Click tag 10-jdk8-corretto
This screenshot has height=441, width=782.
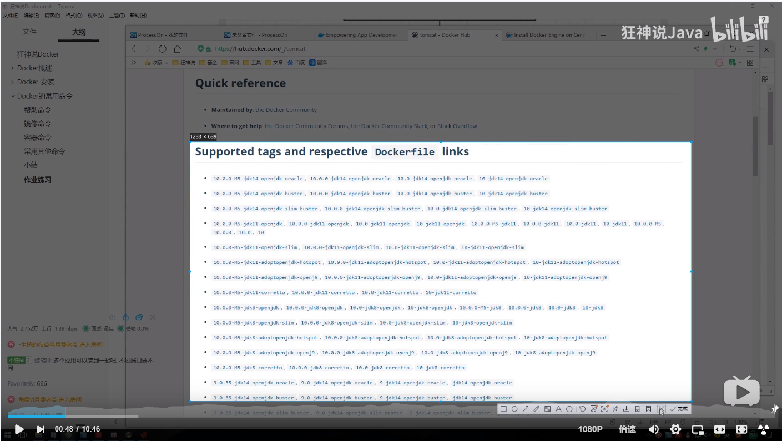441,368
